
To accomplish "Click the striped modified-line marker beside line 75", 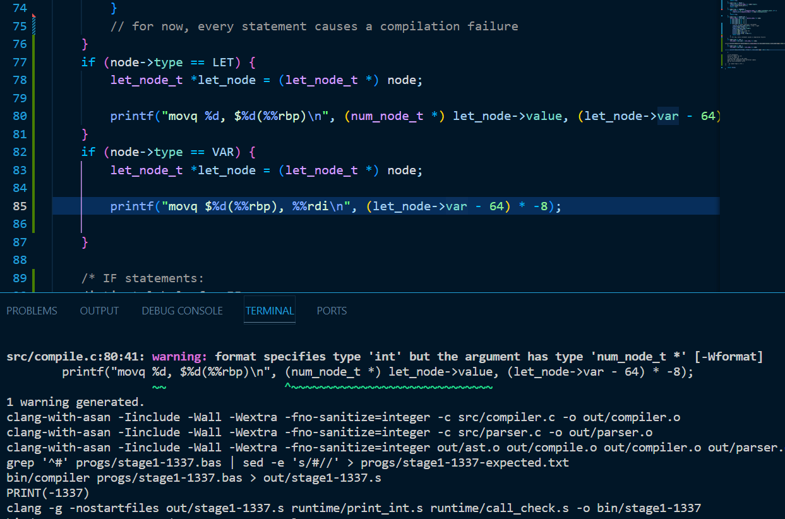I will 33,26.
